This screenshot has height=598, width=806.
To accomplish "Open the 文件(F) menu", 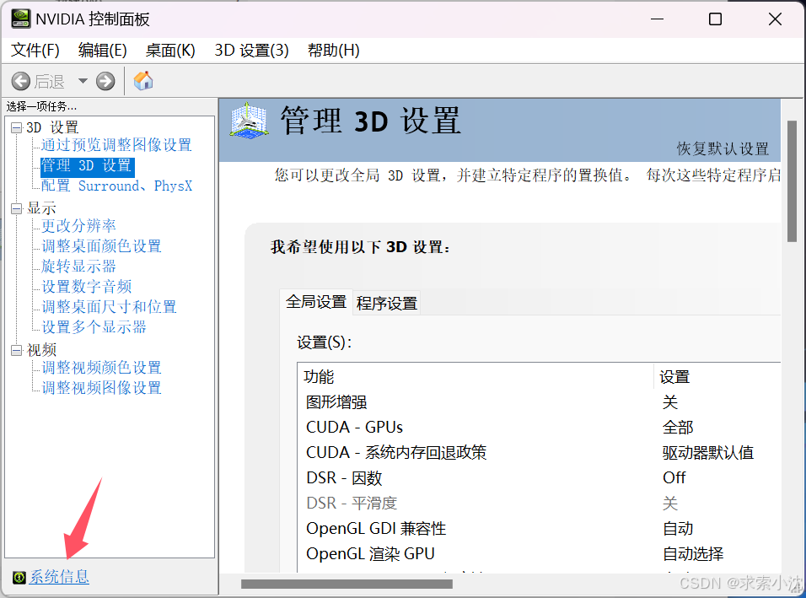I will coord(35,51).
